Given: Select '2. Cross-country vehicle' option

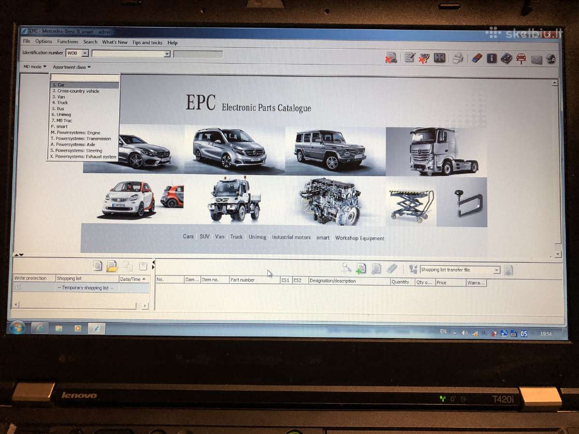Looking at the screenshot, I should tap(84, 91).
